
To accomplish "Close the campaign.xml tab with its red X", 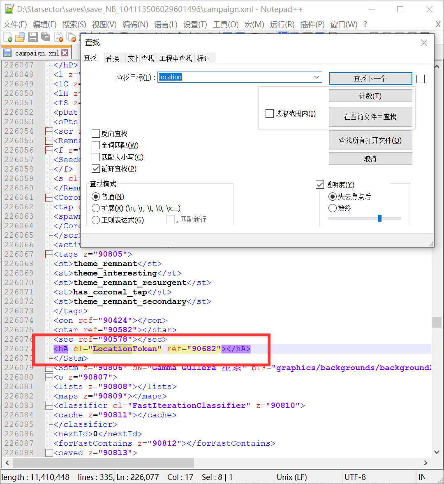I will [65, 53].
